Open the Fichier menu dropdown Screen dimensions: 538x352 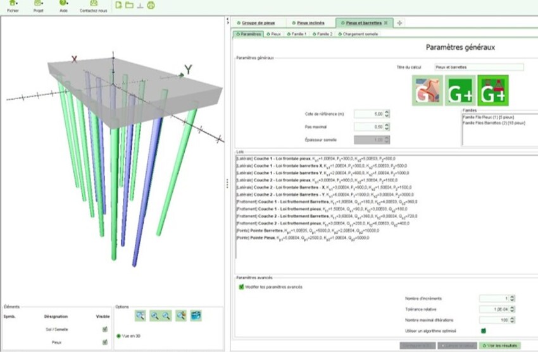[13, 7]
